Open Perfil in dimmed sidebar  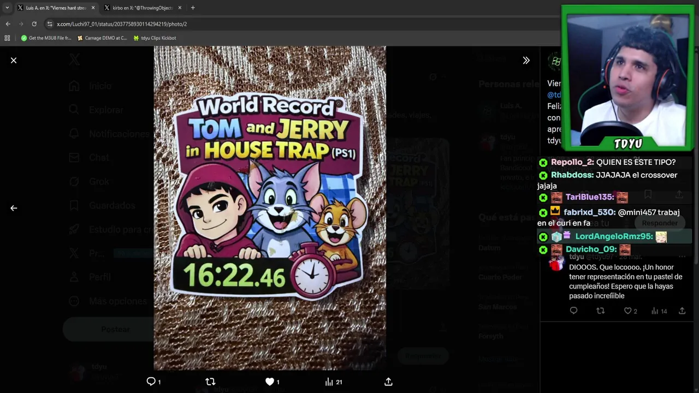click(91, 277)
